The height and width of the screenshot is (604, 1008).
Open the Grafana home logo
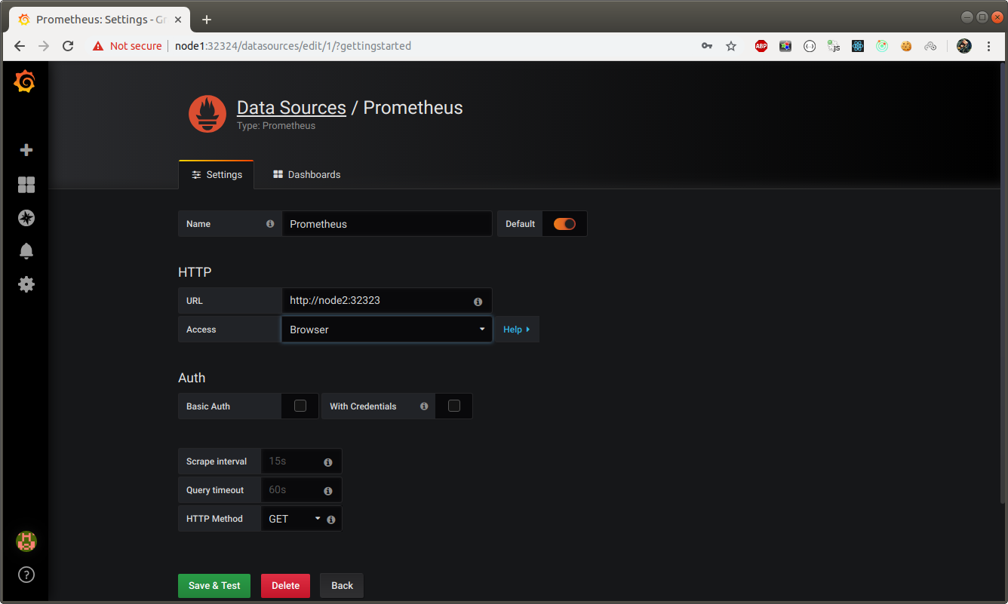pyautogui.click(x=25, y=81)
